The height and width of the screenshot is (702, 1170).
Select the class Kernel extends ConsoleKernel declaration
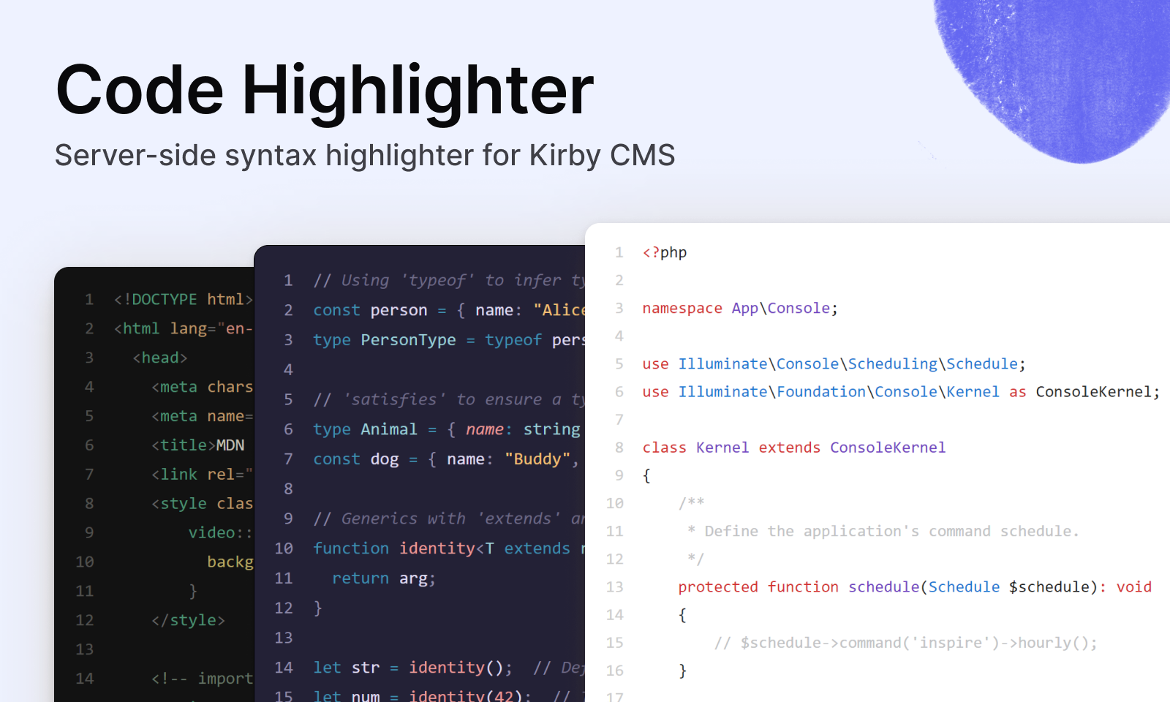click(793, 447)
